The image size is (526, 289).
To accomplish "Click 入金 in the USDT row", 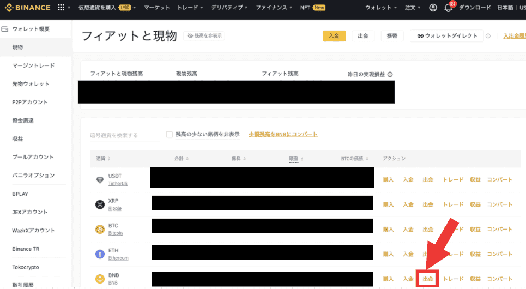I will tap(408, 179).
